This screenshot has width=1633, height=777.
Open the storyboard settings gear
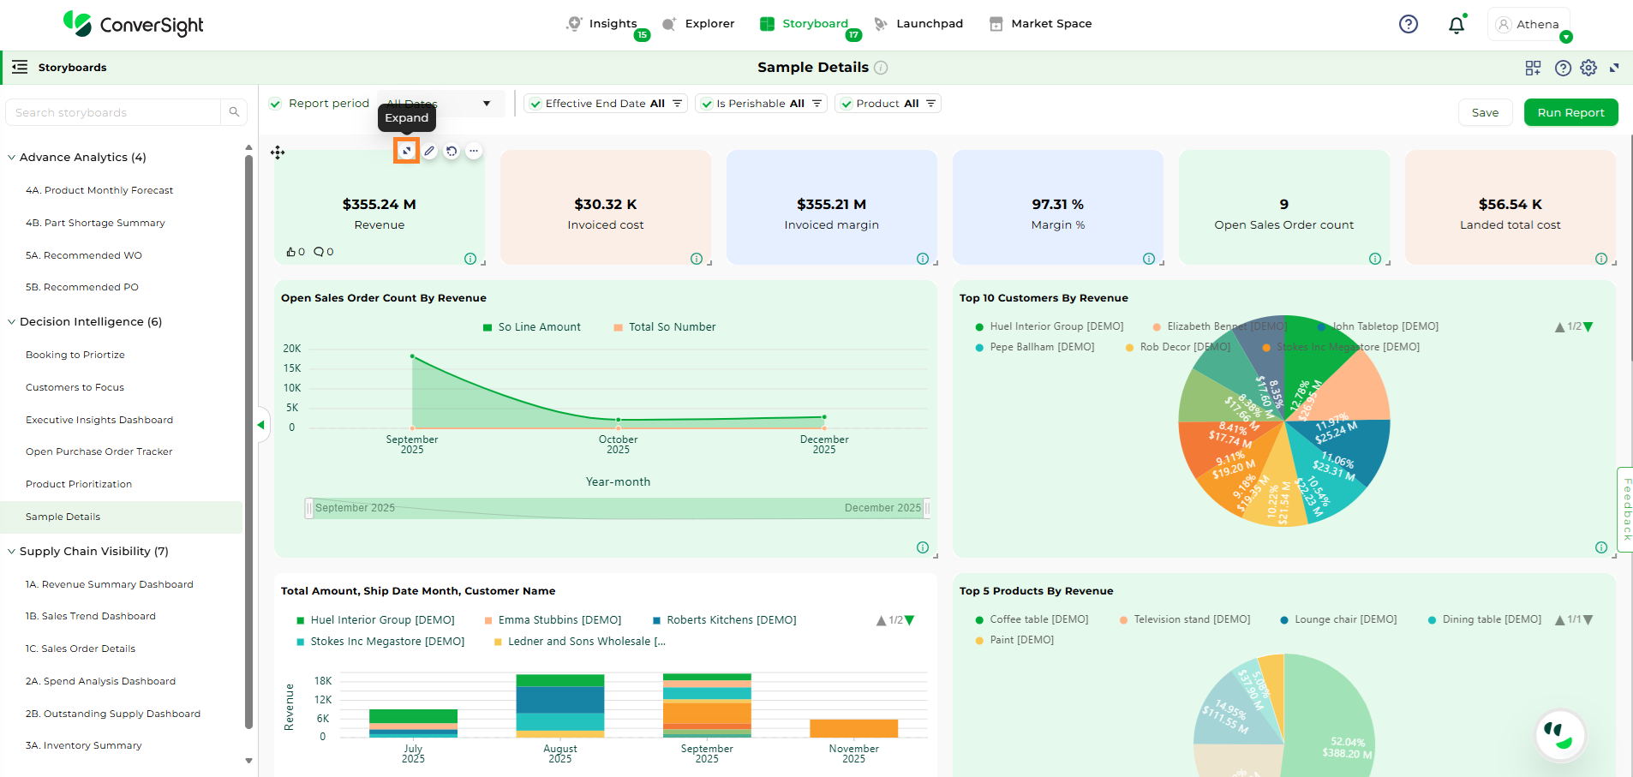point(1588,68)
